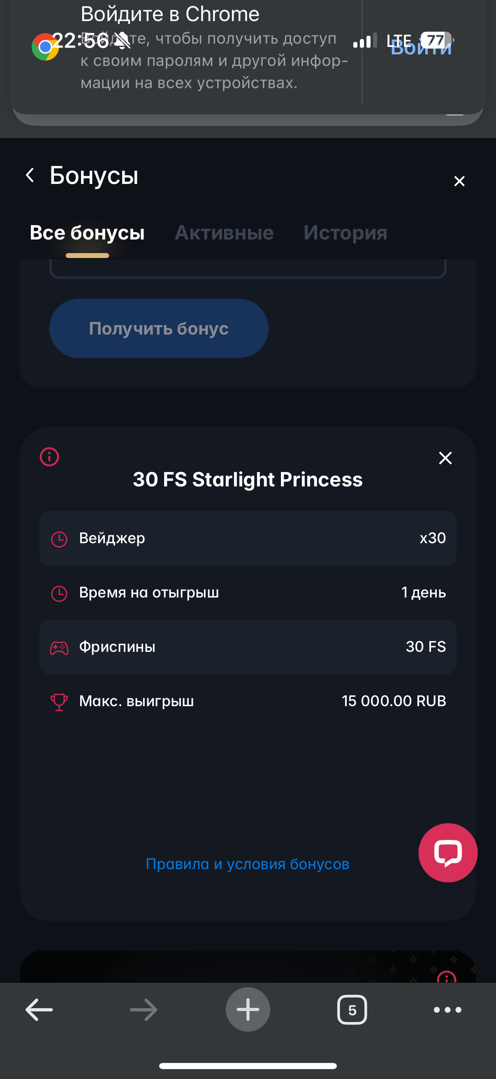496x1079 pixels.
Task: Tap info icon on the lower bonus card
Action: (446, 978)
